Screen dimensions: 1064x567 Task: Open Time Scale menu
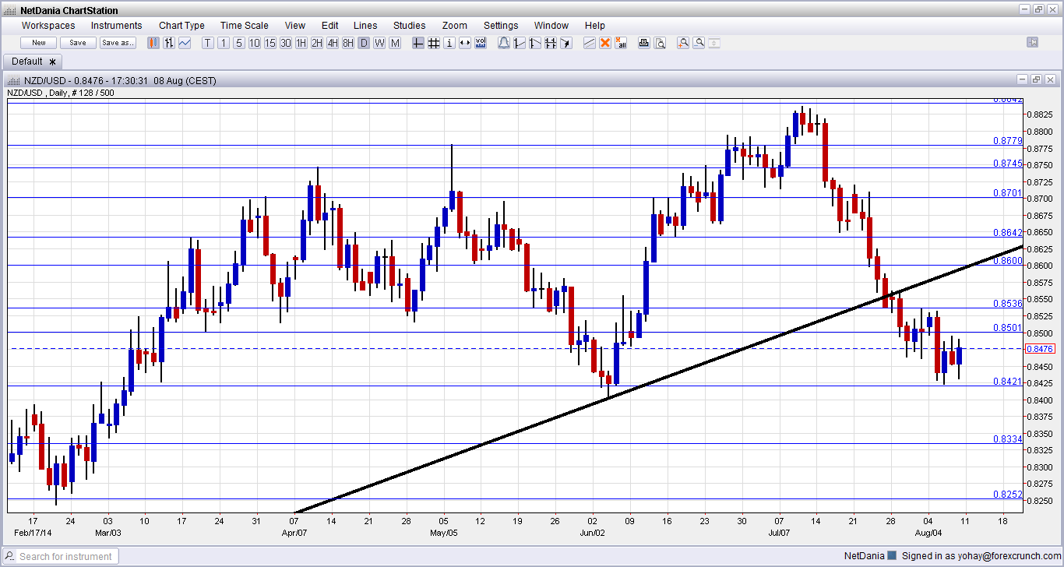[x=244, y=26]
